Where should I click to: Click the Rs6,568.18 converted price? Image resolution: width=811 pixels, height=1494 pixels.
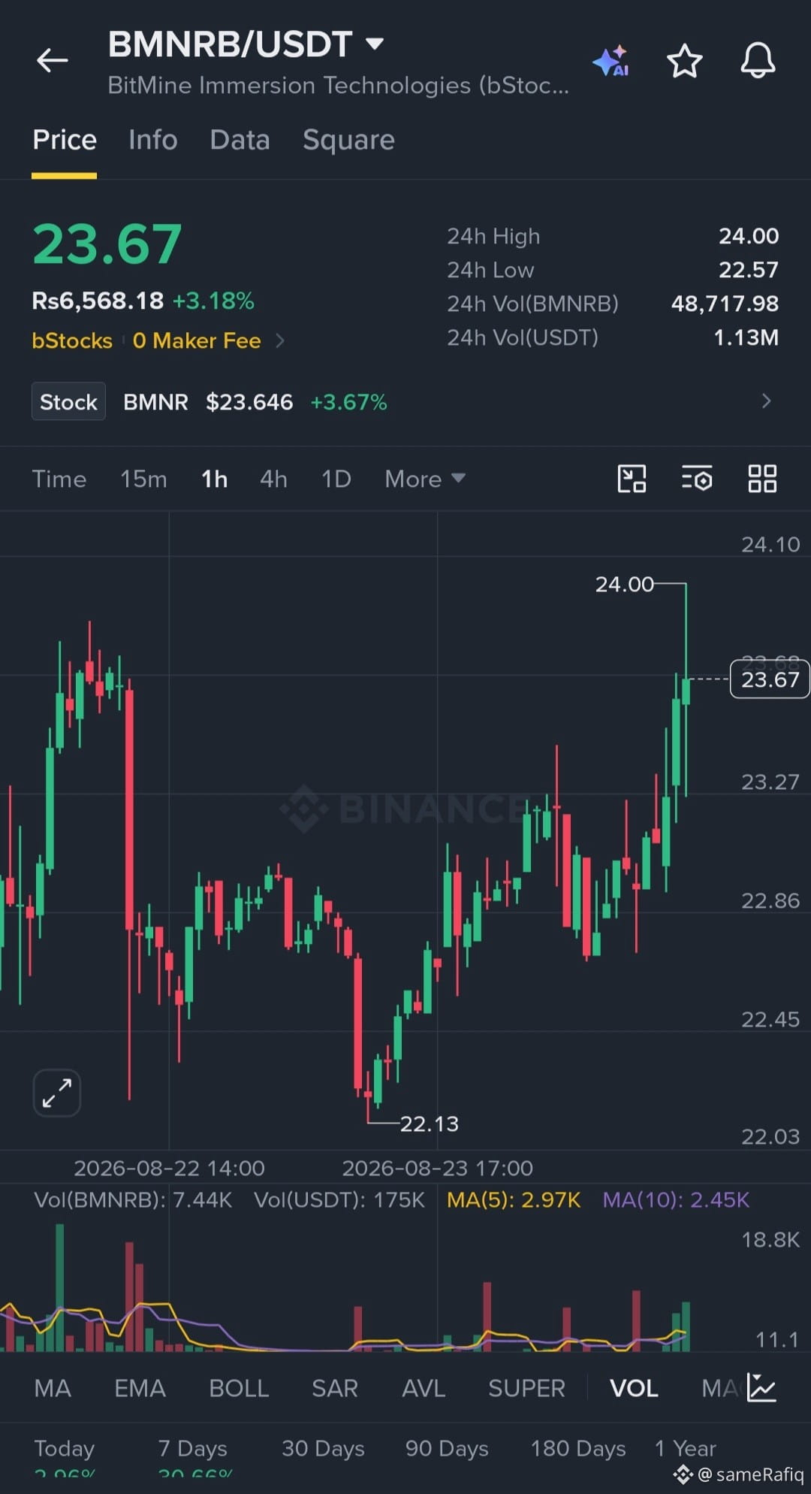coord(98,301)
